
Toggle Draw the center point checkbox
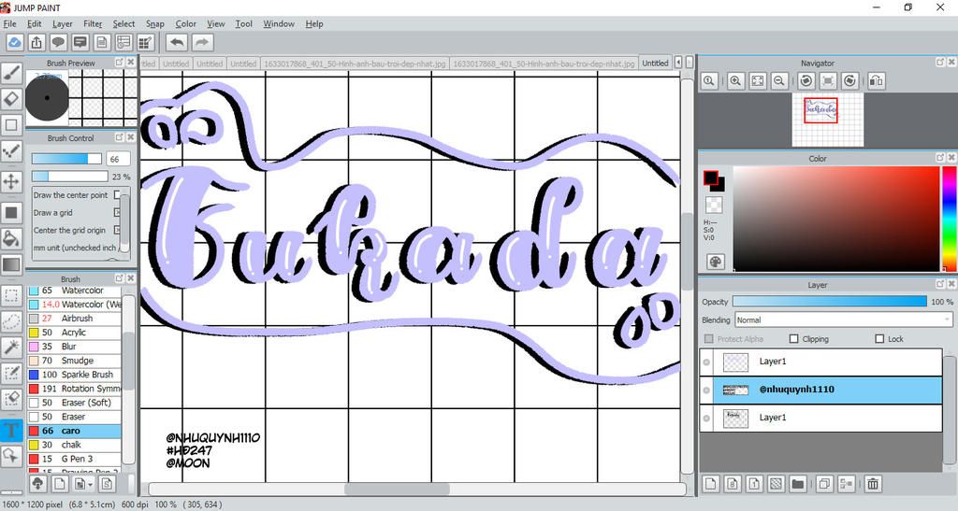(119, 195)
